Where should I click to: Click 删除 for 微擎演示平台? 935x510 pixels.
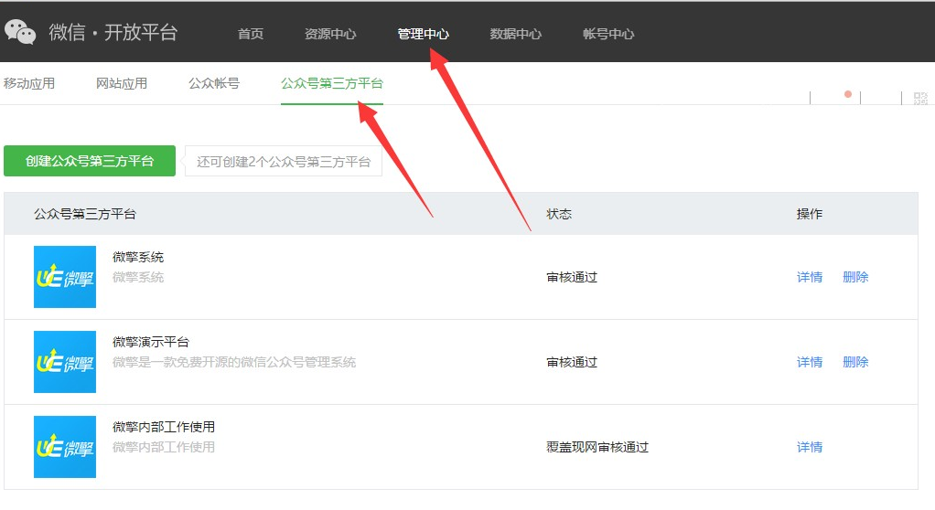click(855, 362)
